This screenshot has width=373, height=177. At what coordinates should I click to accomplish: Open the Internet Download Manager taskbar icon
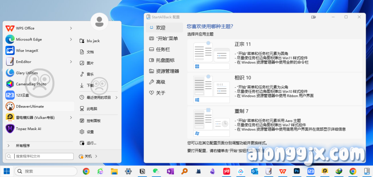(339, 171)
